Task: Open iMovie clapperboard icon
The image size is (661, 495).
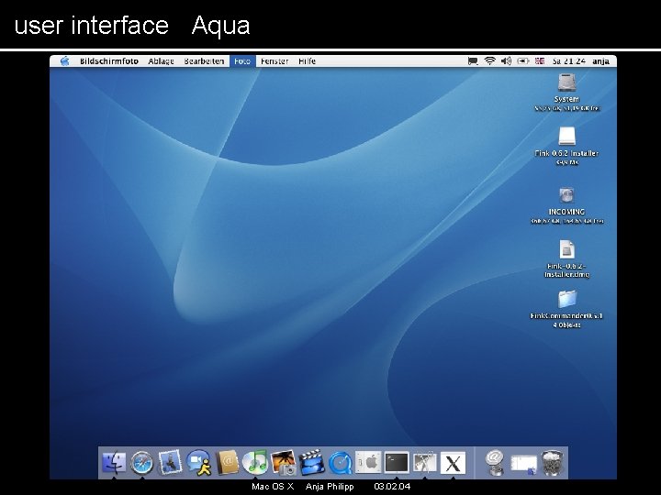Action: 312,461
